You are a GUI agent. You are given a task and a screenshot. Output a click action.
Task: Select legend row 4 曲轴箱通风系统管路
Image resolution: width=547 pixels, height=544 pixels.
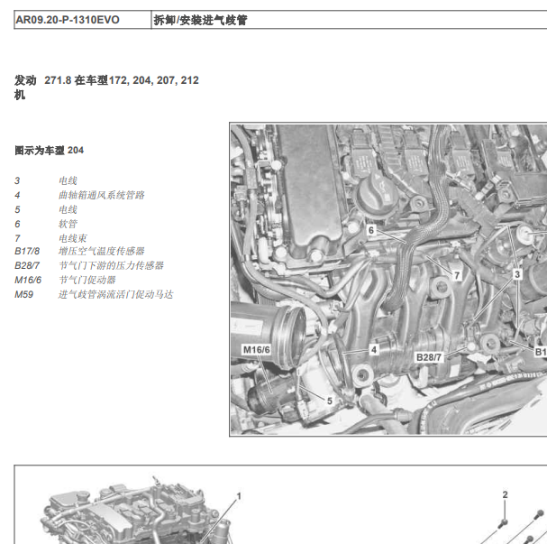tap(79, 195)
